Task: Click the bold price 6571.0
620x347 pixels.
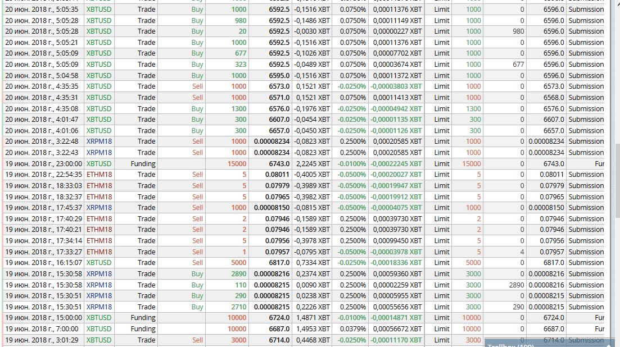Action: pyautogui.click(x=279, y=98)
